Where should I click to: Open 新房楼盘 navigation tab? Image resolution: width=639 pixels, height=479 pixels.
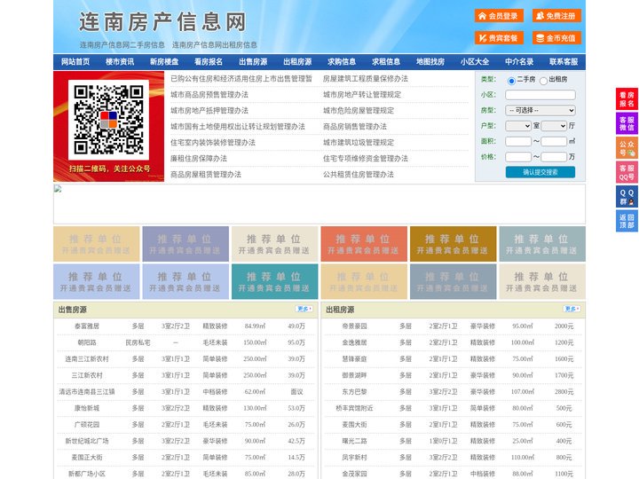click(x=164, y=62)
